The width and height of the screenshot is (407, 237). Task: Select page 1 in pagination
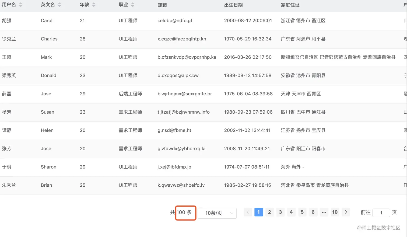pyautogui.click(x=259, y=212)
